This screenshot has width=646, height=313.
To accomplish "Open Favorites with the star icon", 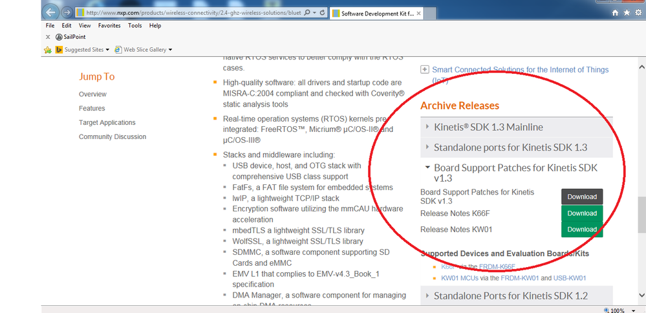I will tap(627, 13).
